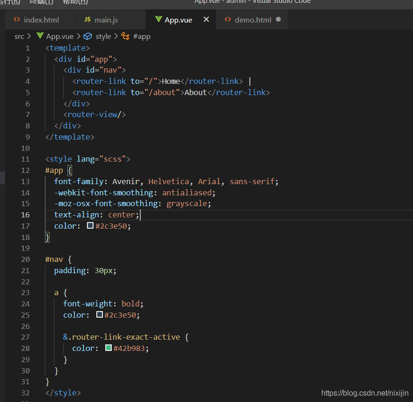Close the App.vue tab
The width and height of the screenshot is (413, 402).
pyautogui.click(x=206, y=20)
